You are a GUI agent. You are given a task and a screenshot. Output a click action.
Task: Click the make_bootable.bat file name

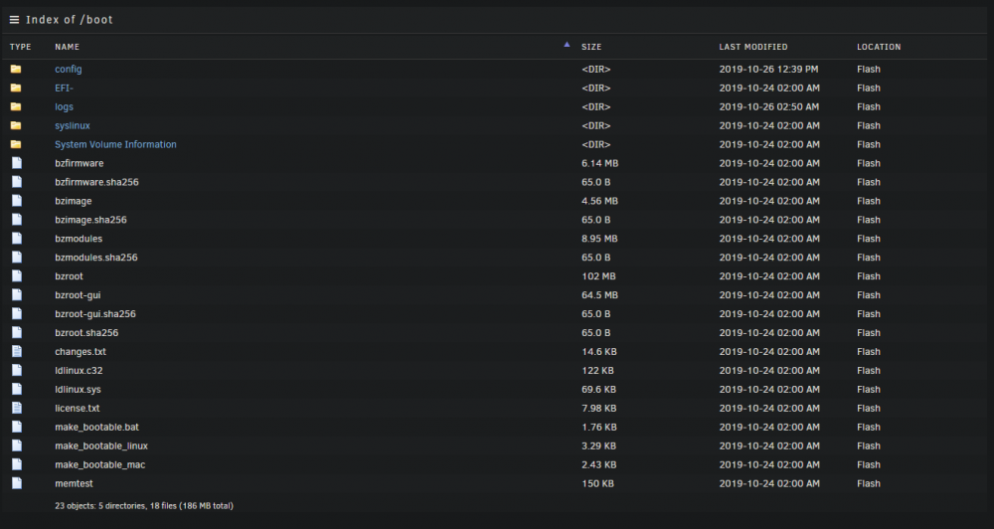pyautogui.click(x=97, y=427)
